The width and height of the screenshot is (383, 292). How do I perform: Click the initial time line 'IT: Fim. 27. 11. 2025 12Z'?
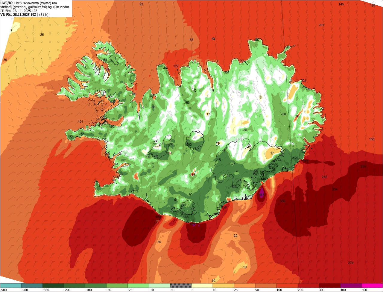pyautogui.click(x=19, y=11)
